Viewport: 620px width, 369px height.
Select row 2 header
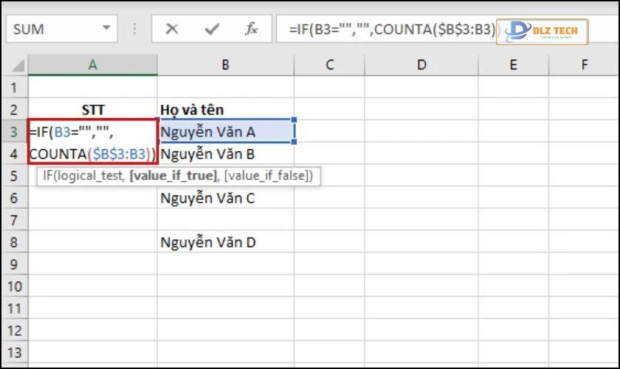coord(14,109)
